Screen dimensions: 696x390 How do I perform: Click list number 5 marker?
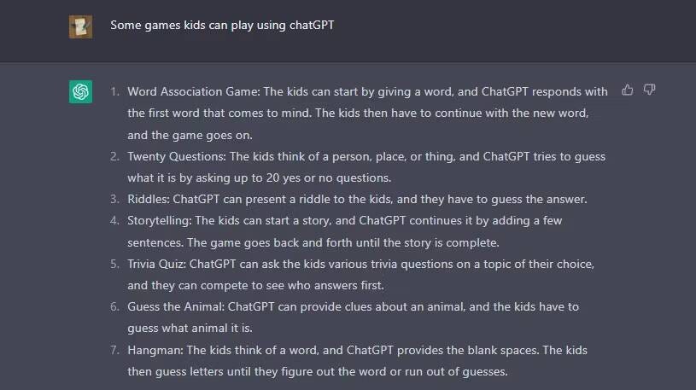[x=115, y=264]
